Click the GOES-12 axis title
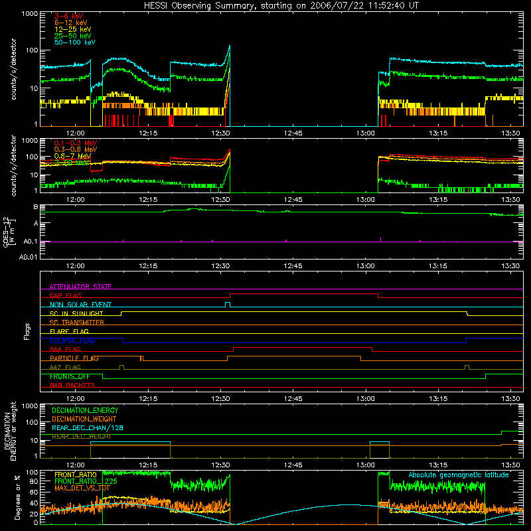Viewport: 531px width, 531px height. 9,232
